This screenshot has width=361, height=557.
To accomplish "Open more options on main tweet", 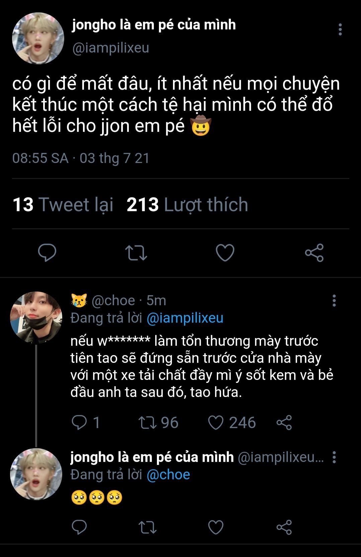I will 340,29.
